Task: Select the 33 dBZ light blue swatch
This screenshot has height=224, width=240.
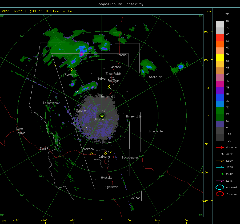Action: [220, 104]
